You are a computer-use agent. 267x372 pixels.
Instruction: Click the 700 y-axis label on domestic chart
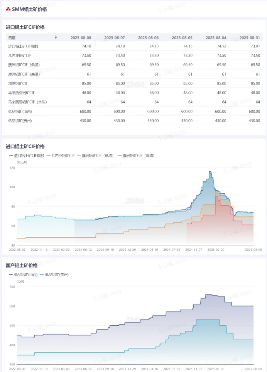click(12, 287)
